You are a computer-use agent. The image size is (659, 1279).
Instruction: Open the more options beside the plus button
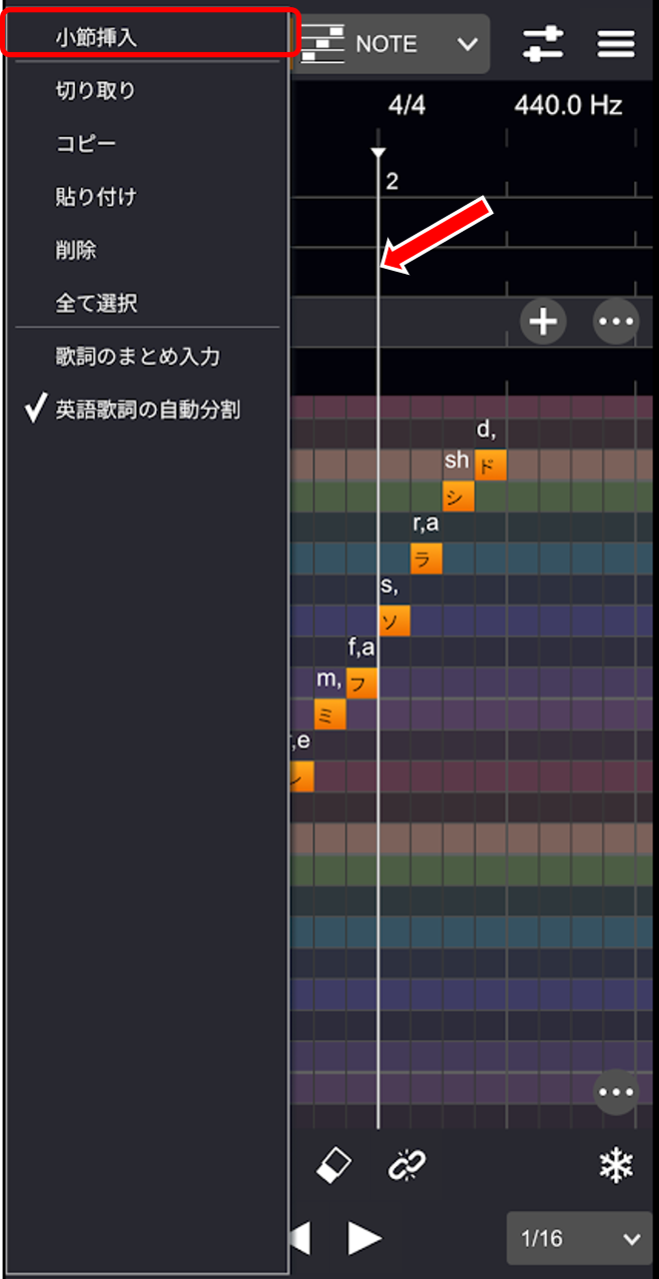[615, 322]
